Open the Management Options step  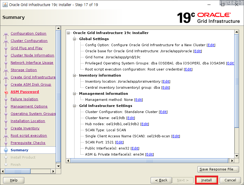pyautogui.click(x=29, y=106)
